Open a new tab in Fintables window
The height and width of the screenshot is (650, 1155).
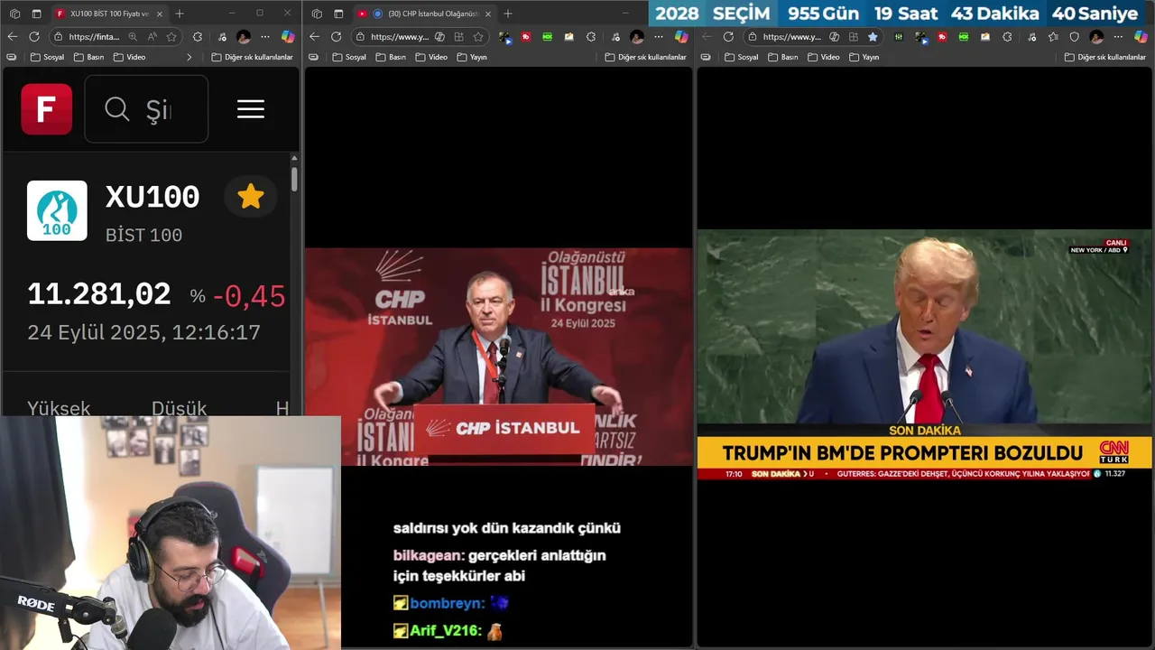pyautogui.click(x=180, y=14)
